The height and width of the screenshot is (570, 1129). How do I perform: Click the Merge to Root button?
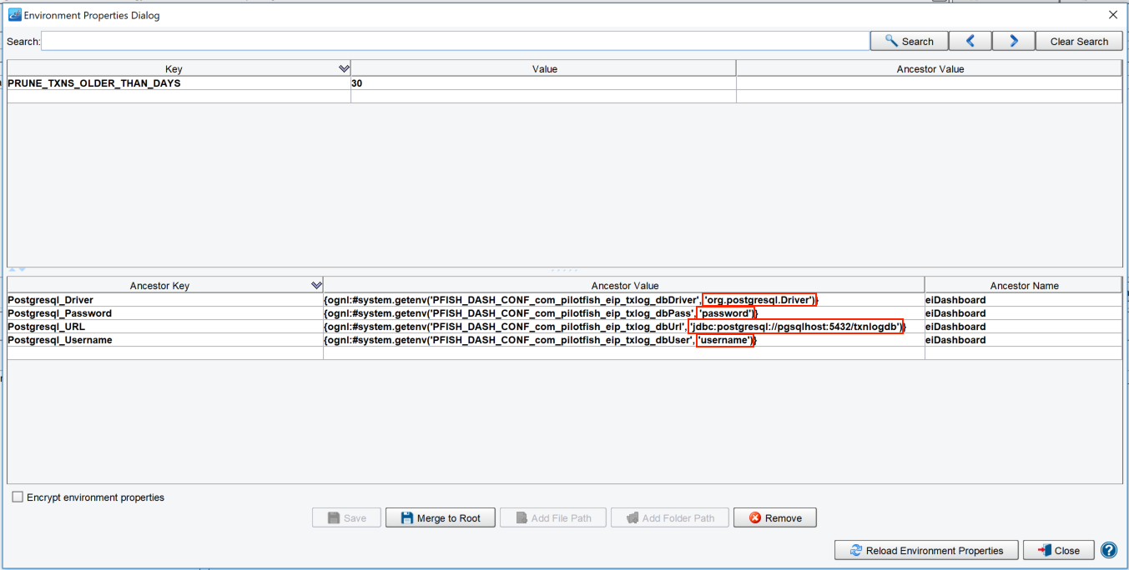[x=440, y=517]
